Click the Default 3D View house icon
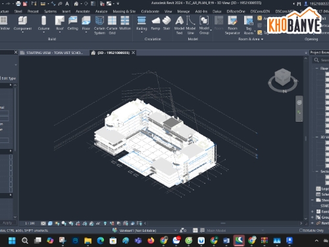329x247 pixels. pyautogui.click(x=76, y=3)
